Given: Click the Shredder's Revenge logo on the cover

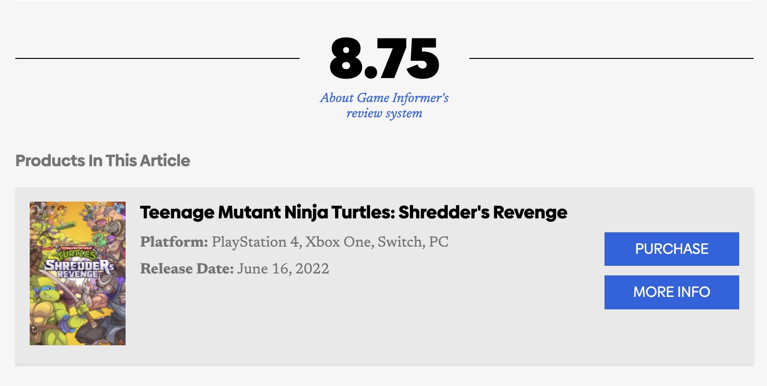Looking at the screenshot, I should pyautogui.click(x=79, y=268).
